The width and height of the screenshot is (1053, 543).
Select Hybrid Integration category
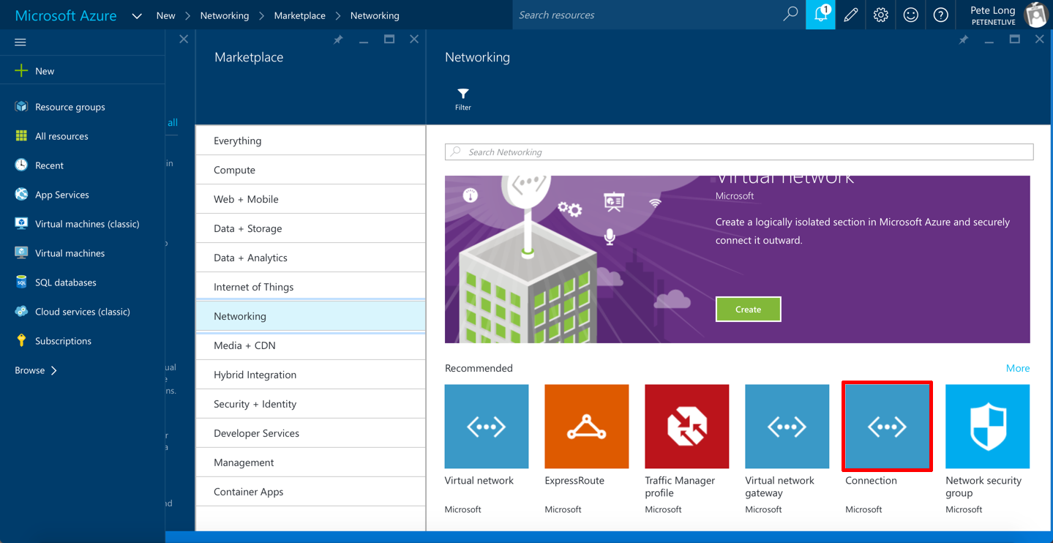click(310, 375)
